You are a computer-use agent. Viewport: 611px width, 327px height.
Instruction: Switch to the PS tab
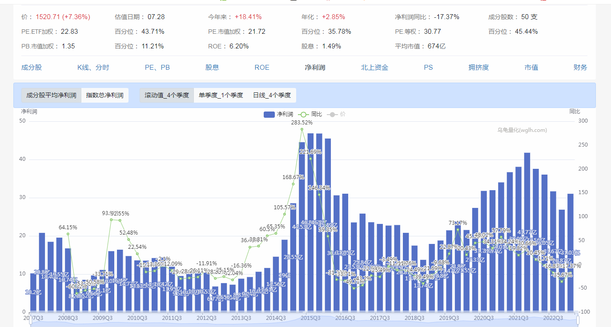tap(428, 68)
